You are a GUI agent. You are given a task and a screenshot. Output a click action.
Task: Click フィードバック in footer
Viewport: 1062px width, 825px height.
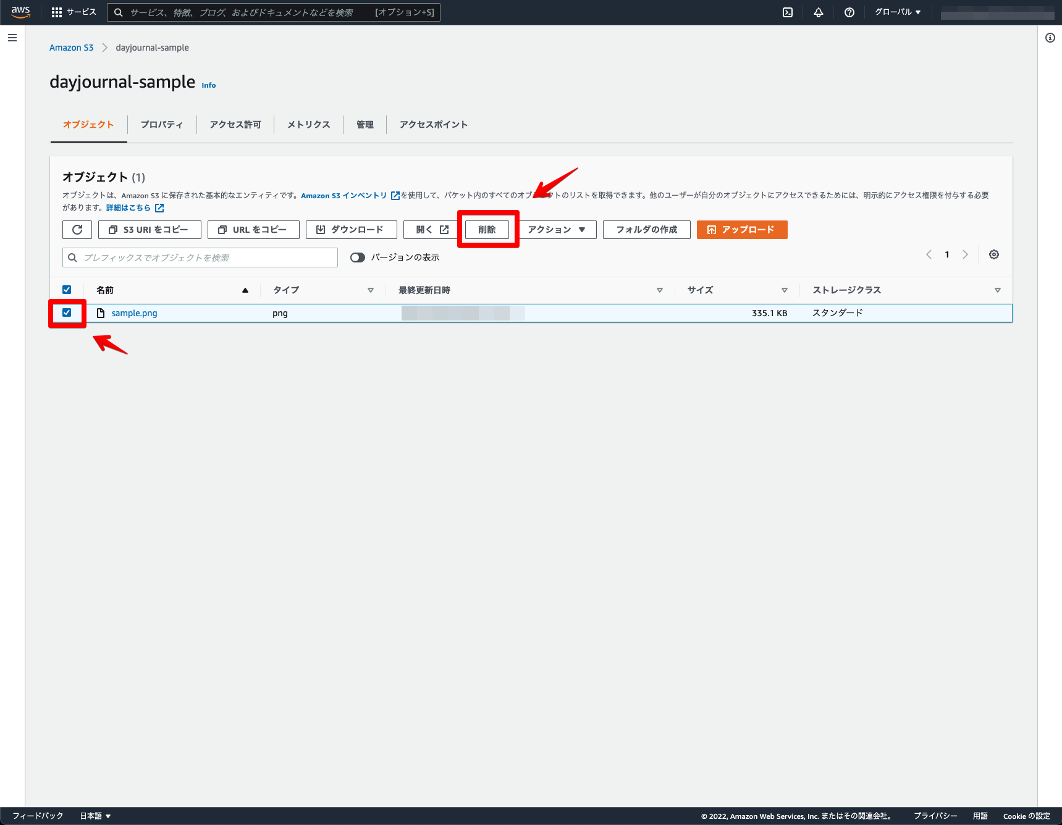pos(38,816)
